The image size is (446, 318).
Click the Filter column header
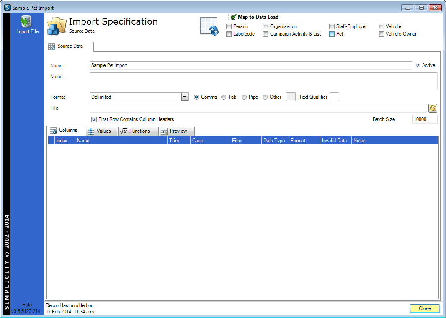pos(246,141)
